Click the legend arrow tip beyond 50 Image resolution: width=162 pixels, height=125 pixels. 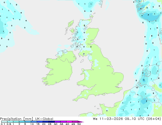81,122
